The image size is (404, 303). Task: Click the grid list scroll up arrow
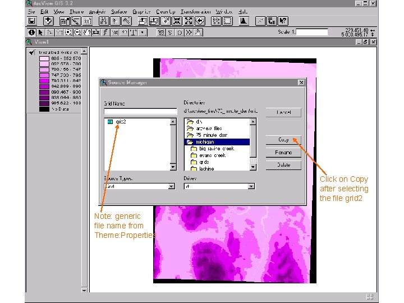tap(173, 121)
